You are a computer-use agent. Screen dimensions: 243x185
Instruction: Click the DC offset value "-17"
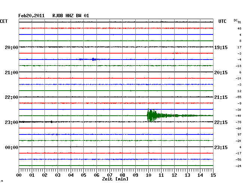[x=239, y=153]
